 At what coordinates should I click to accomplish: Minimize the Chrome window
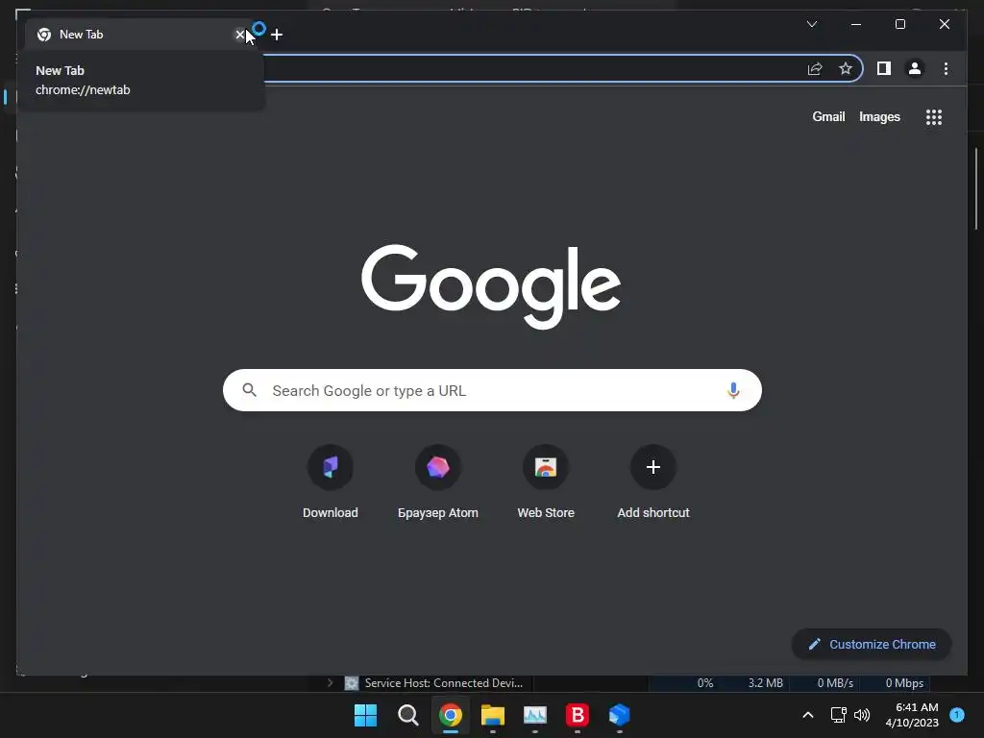pyautogui.click(x=856, y=24)
